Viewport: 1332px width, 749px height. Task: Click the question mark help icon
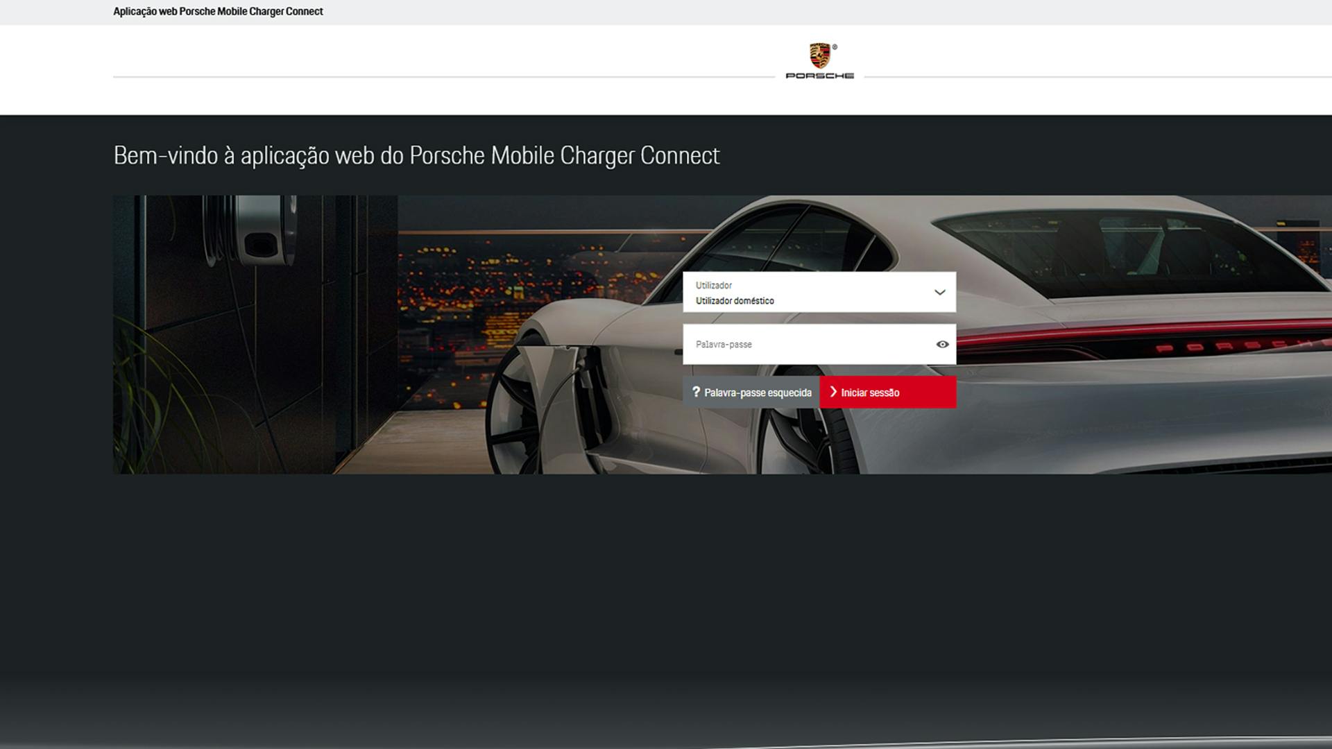point(696,392)
